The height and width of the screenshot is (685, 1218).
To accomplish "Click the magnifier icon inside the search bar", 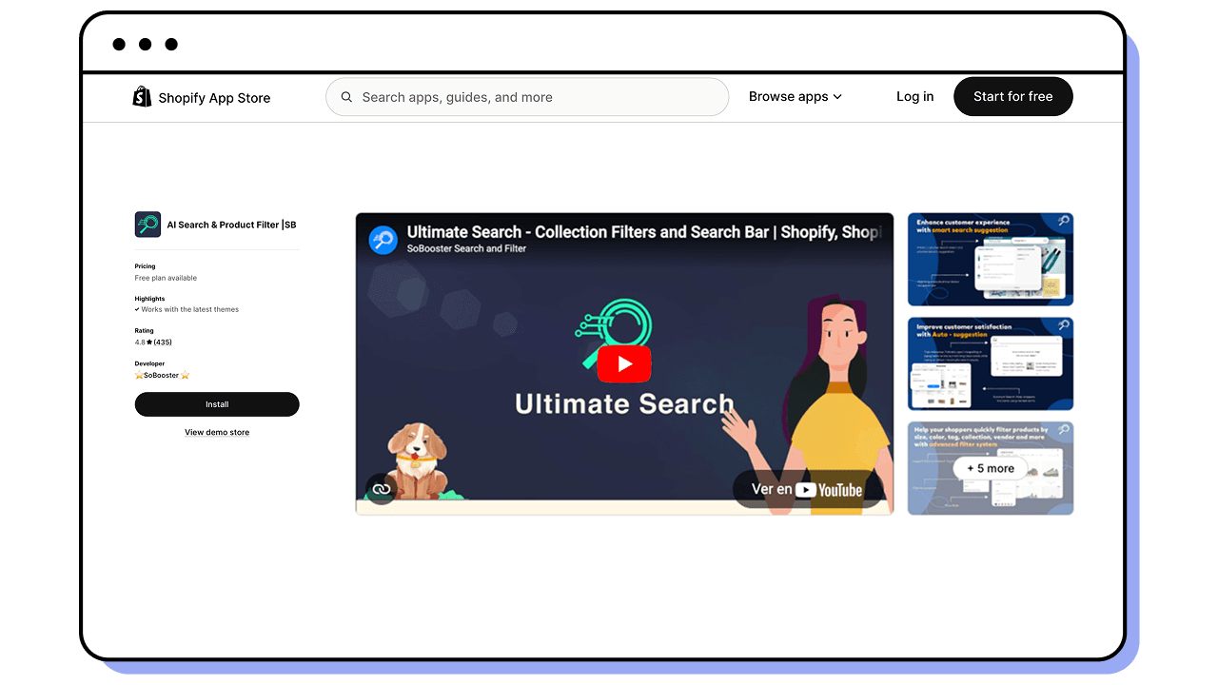I will pos(346,96).
